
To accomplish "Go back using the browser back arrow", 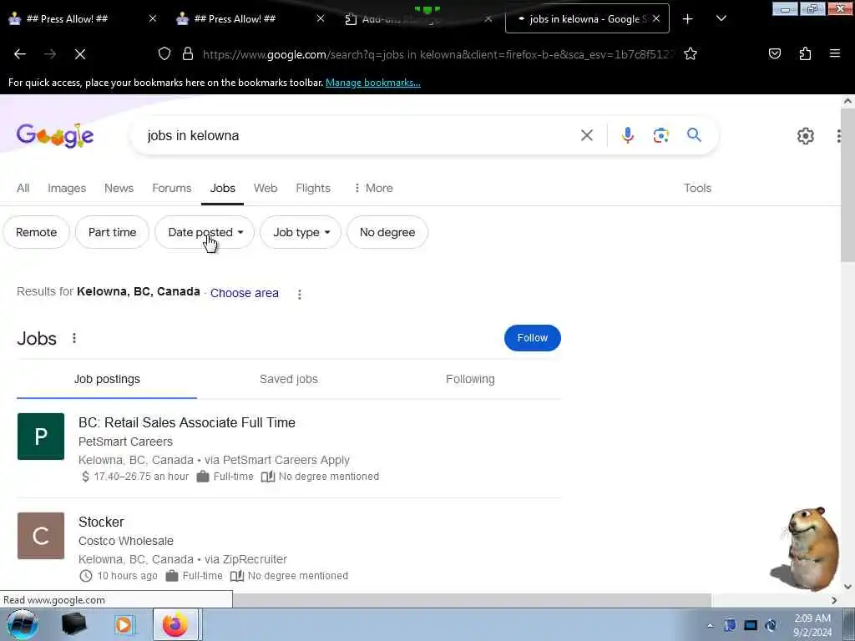I will pyautogui.click(x=20, y=54).
